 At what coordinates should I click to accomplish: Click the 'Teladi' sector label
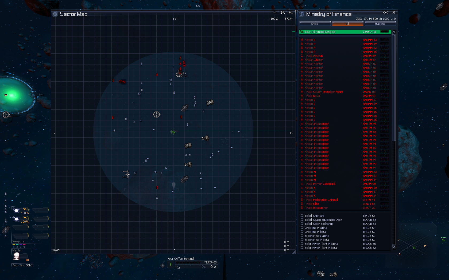[56, 250]
